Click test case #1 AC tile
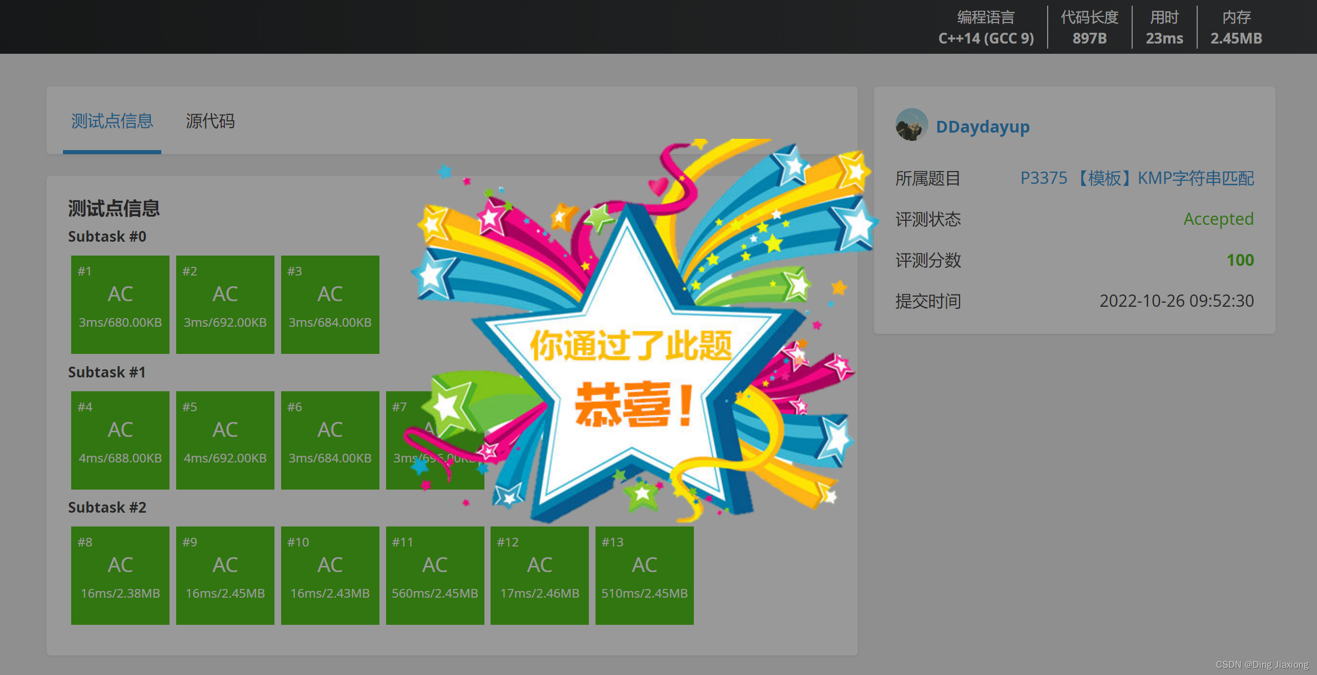 [120, 305]
